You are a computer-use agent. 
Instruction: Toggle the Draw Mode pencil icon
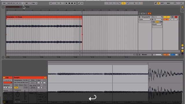(156, 3)
